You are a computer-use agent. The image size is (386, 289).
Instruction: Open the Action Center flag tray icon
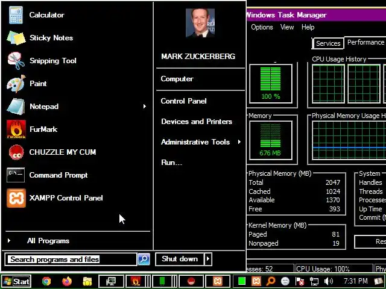tap(300, 281)
